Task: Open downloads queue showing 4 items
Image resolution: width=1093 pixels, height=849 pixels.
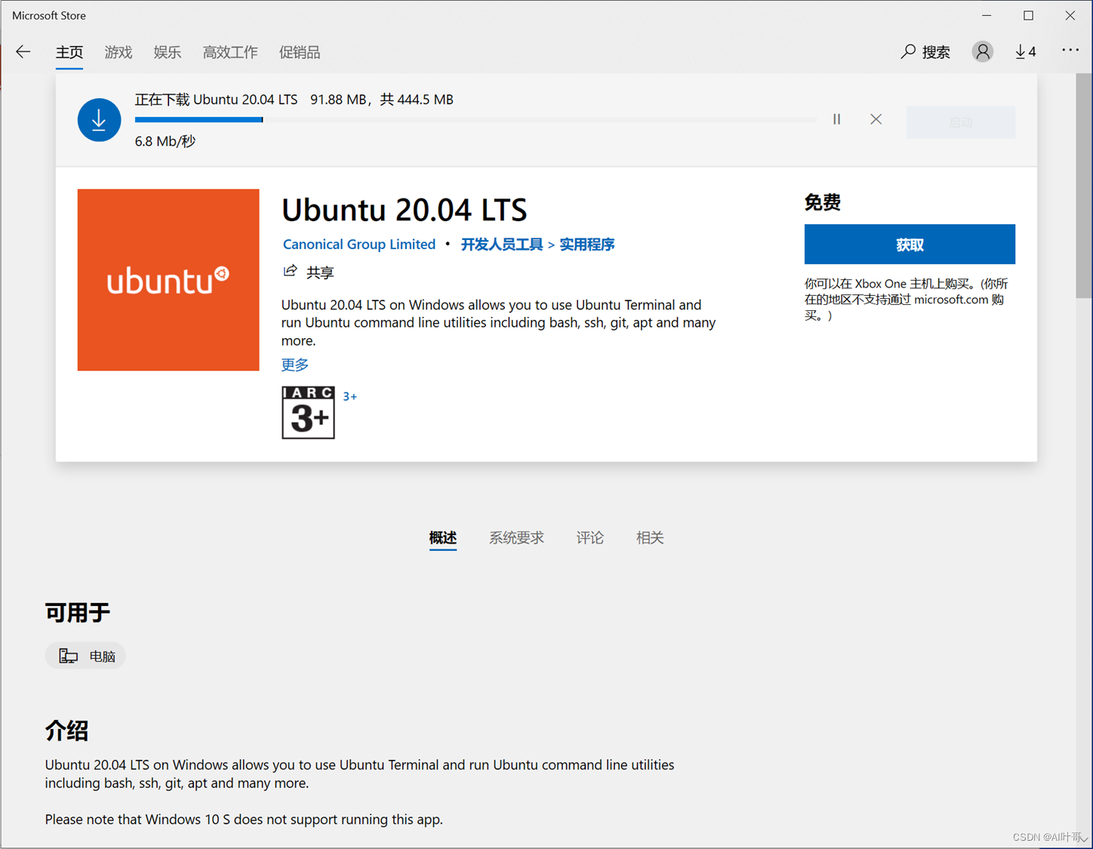Action: click(x=1025, y=52)
